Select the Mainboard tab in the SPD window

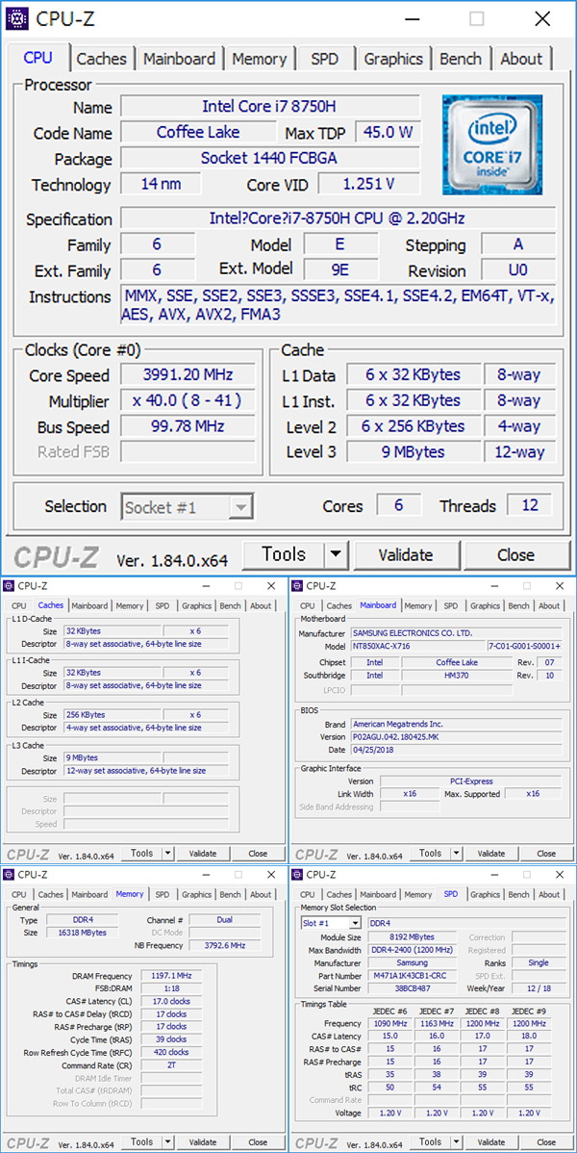pyautogui.click(x=378, y=895)
